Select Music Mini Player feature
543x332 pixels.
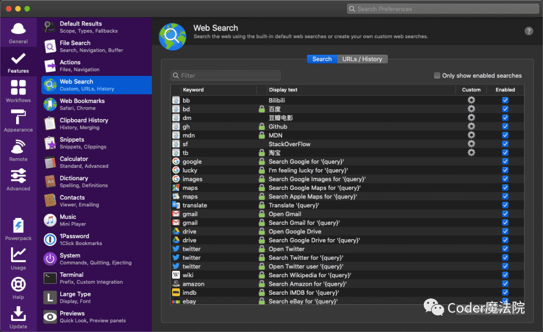[x=97, y=220]
